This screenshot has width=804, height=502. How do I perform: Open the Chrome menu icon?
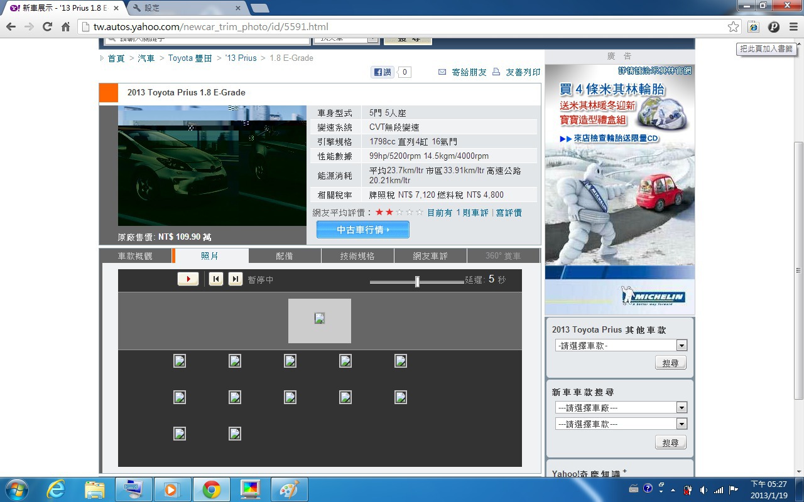[x=793, y=27]
